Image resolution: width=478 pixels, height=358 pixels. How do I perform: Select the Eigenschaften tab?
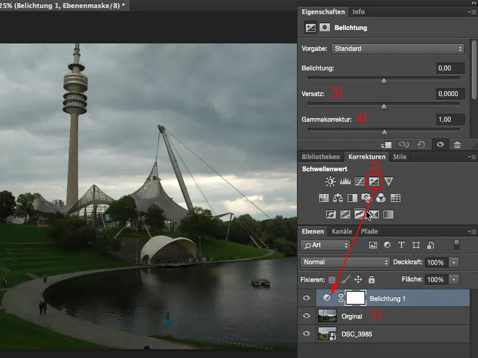pyautogui.click(x=323, y=12)
